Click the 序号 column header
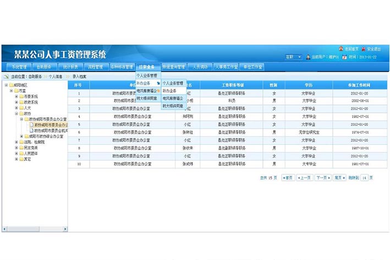 click(x=78, y=85)
